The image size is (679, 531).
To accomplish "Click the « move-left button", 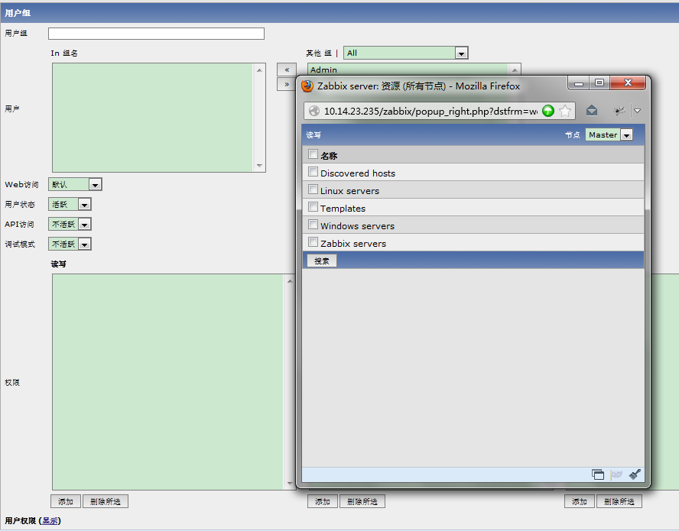I will click(x=287, y=70).
